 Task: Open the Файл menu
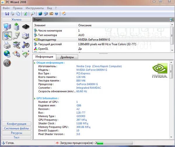coord(6,8)
